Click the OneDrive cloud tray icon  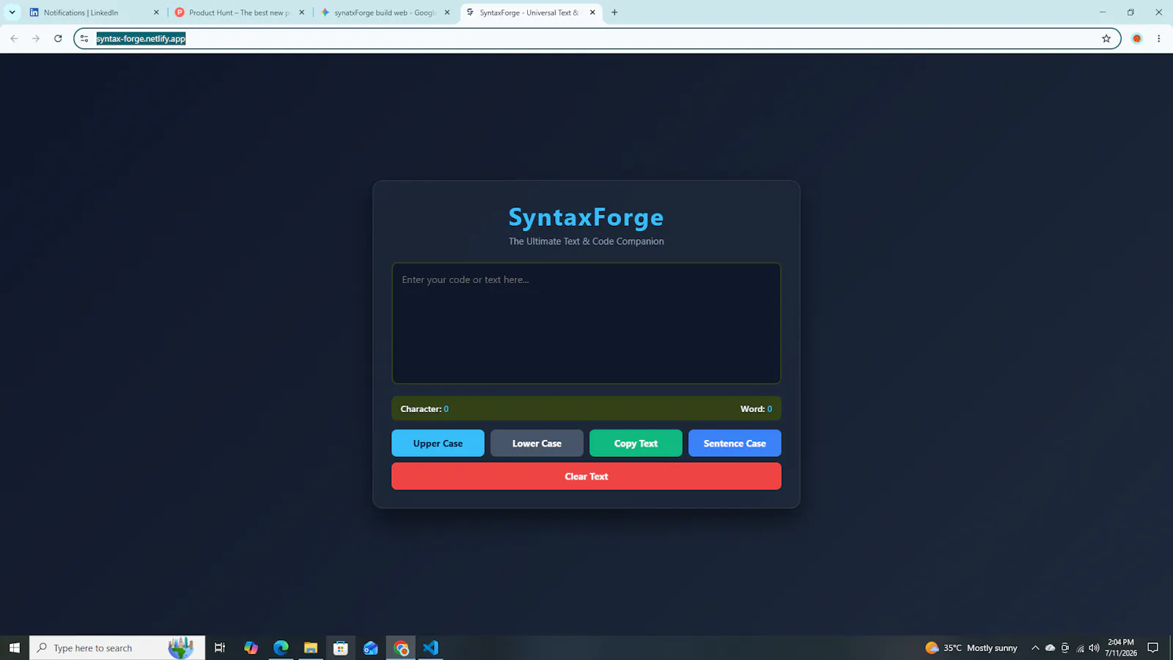(1050, 648)
